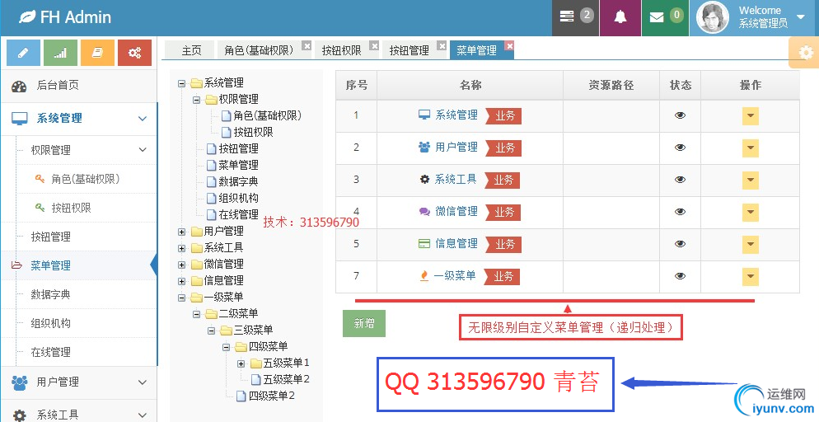Click the green 新增 button
Viewport: 819px width, 422px height.
(x=364, y=323)
